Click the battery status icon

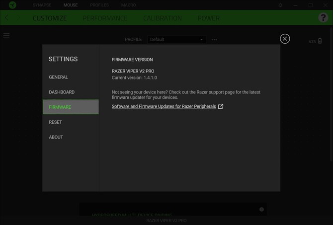[x=320, y=41]
